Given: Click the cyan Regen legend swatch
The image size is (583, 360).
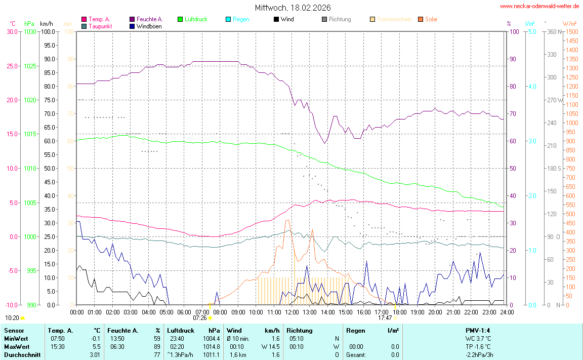Looking at the screenshot, I should (228, 19).
